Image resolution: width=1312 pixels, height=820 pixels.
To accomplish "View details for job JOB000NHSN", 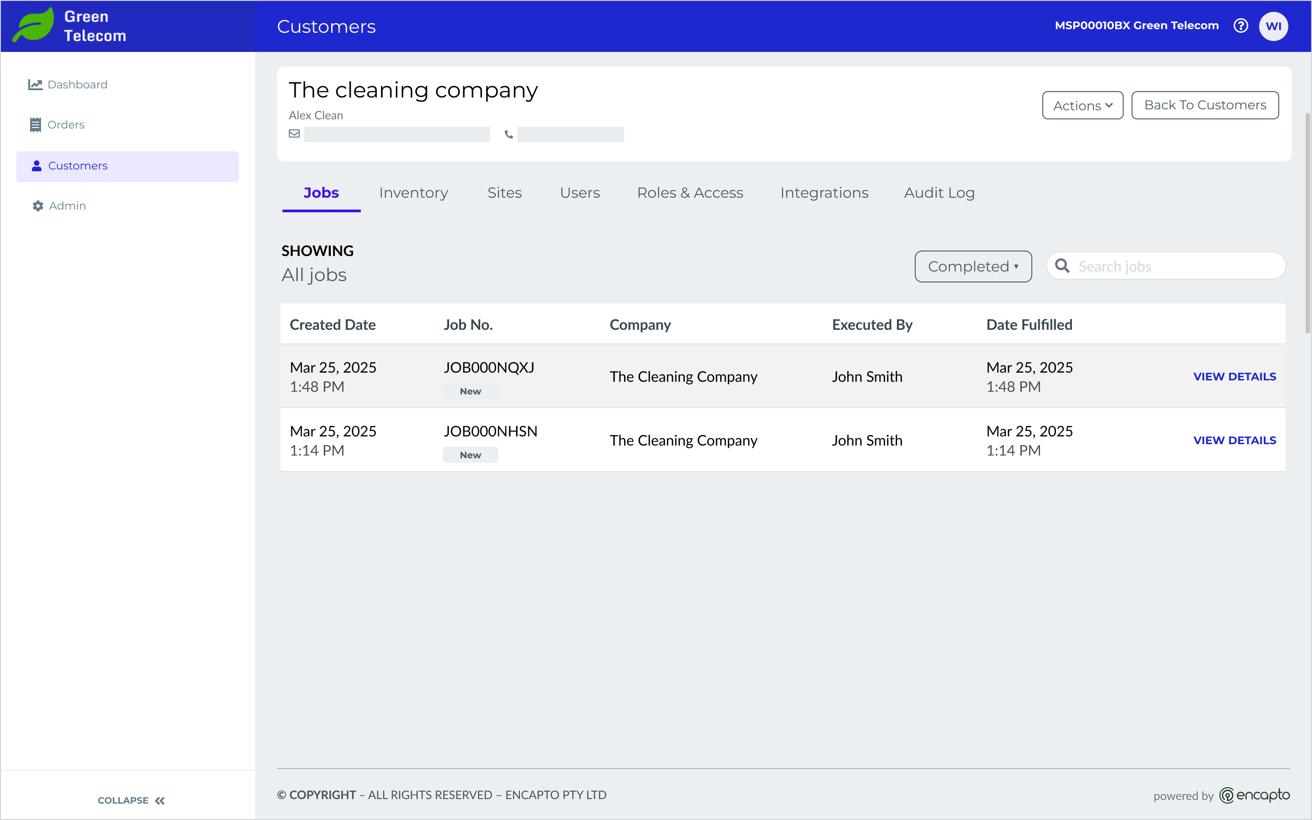I will [1235, 441].
